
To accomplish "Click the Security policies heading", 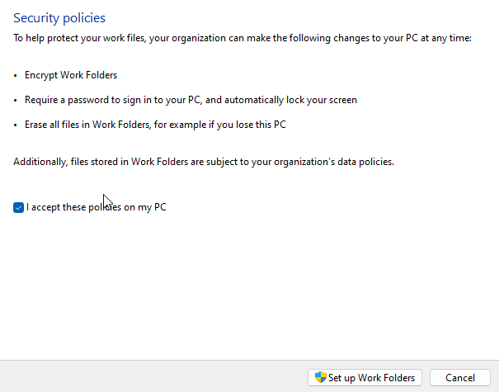I will [x=59, y=17].
